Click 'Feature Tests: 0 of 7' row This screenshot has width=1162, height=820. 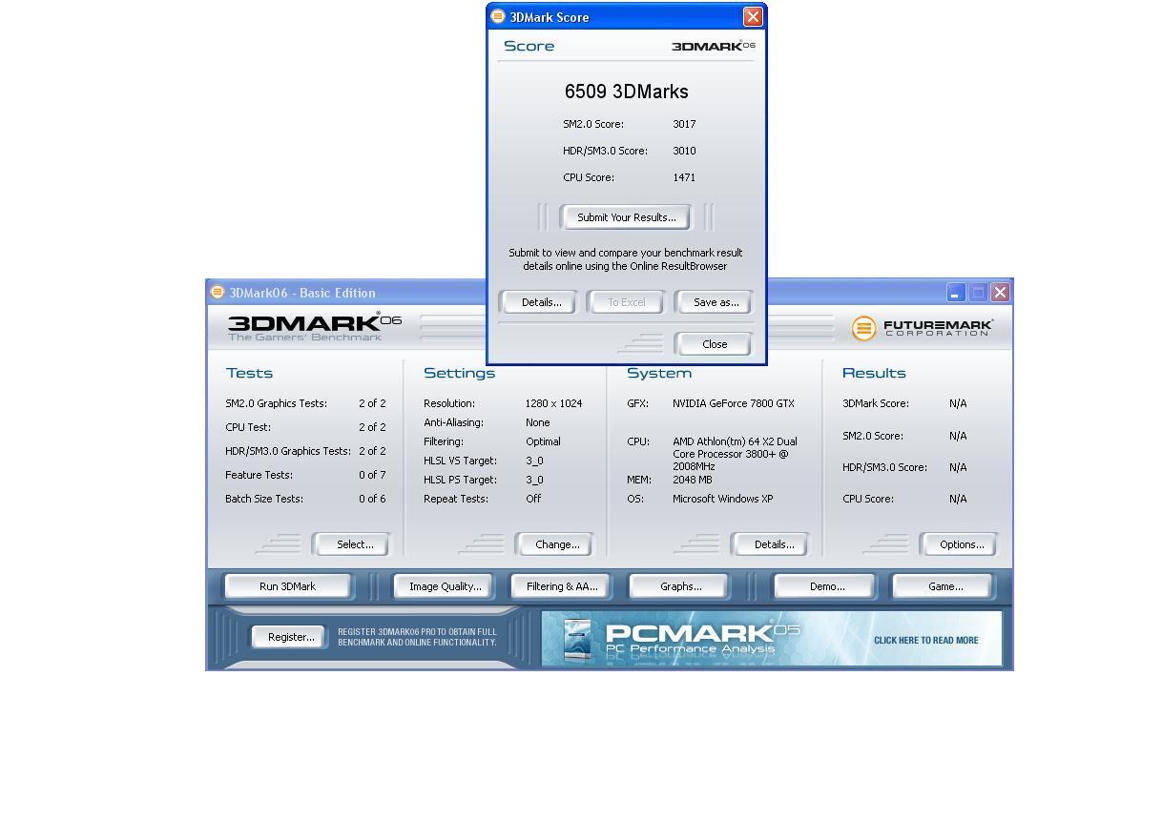[x=305, y=475]
